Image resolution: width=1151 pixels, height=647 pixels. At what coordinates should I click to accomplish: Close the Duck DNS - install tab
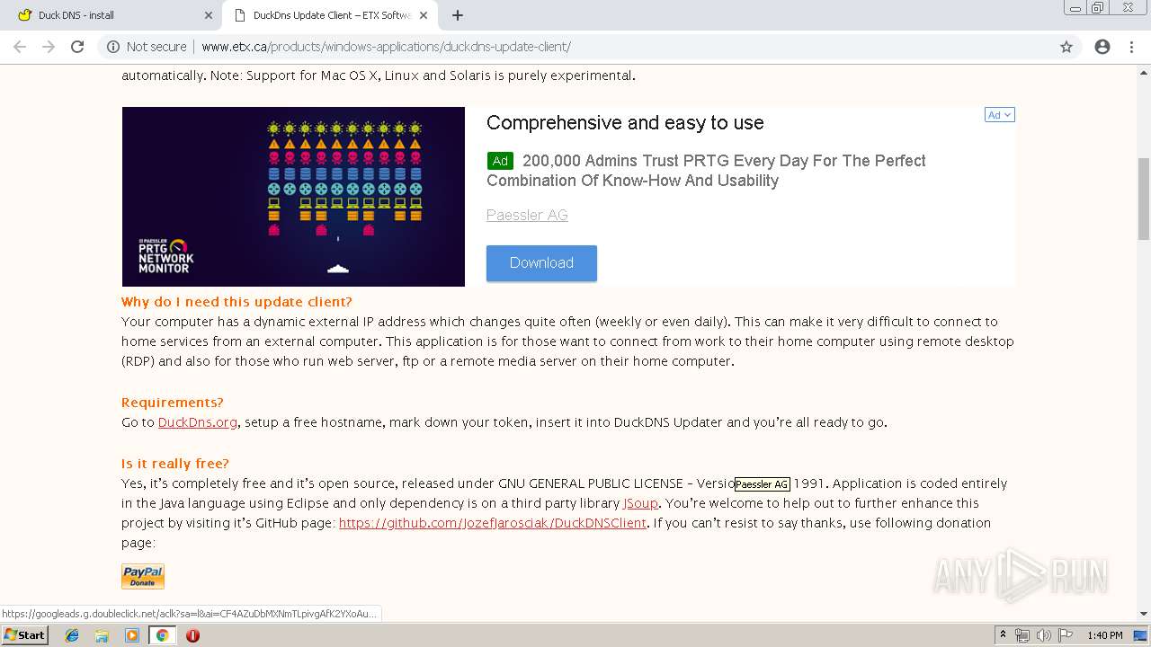[x=209, y=15]
